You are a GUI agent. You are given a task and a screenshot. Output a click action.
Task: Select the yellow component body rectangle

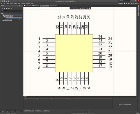[x=74, y=53]
